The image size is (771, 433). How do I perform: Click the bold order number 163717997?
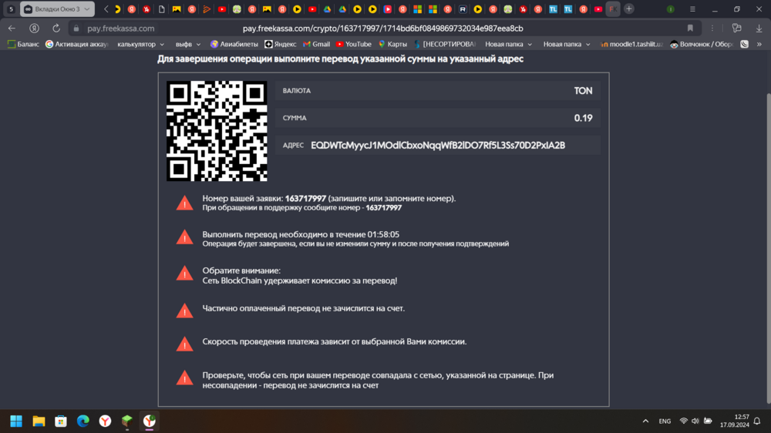coord(305,199)
